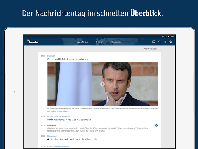198x149 pixels.
Task: Click the @zdfheute account name
Action: pyautogui.click(x=51, y=125)
